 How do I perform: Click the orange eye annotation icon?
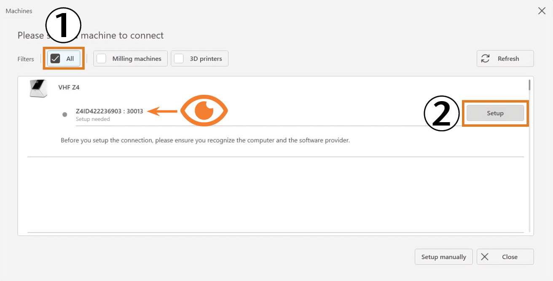(204, 111)
